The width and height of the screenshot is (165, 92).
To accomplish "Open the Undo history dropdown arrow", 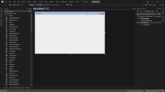I will pyautogui.click(x=23, y=5).
